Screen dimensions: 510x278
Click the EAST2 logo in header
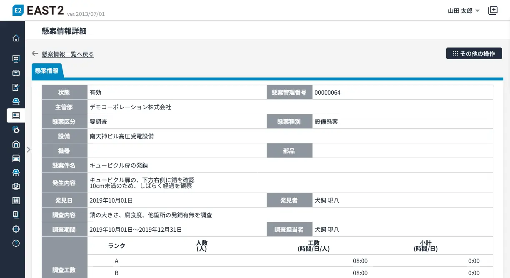38,10
